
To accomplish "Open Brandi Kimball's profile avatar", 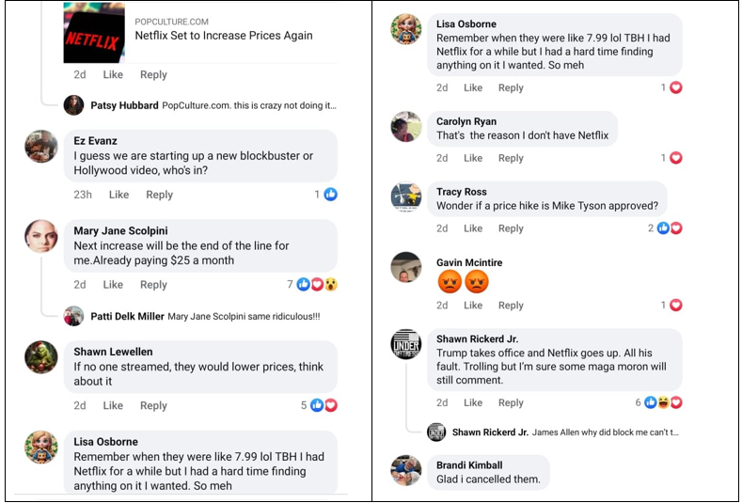I will click(406, 470).
